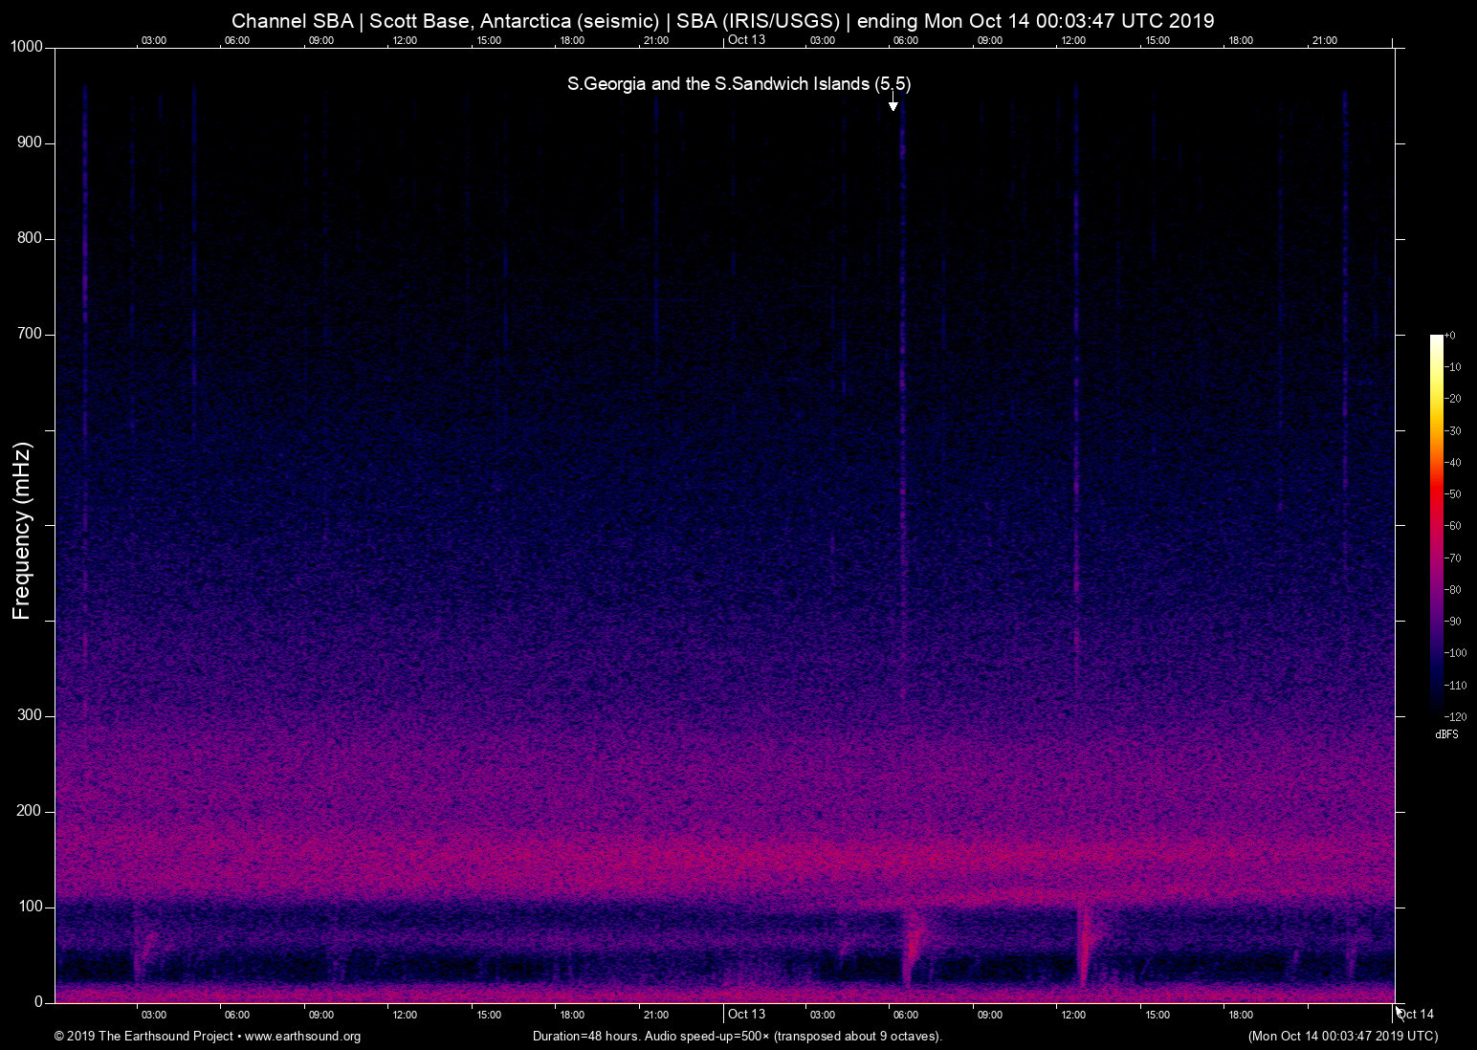This screenshot has width=1477, height=1050.
Task: Click the Oct 13 marker on the top timeline
Action: point(747,40)
